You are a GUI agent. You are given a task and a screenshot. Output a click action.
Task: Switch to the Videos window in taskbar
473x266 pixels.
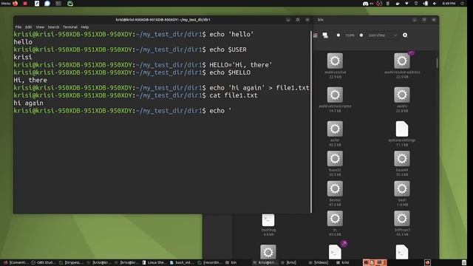tap(319, 263)
